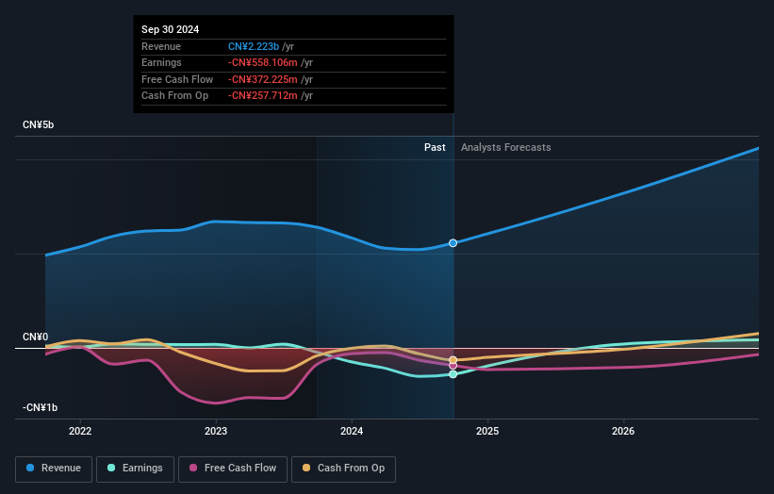Click the Revenue row label in tooltip
The height and width of the screenshot is (494, 774).
161,46
